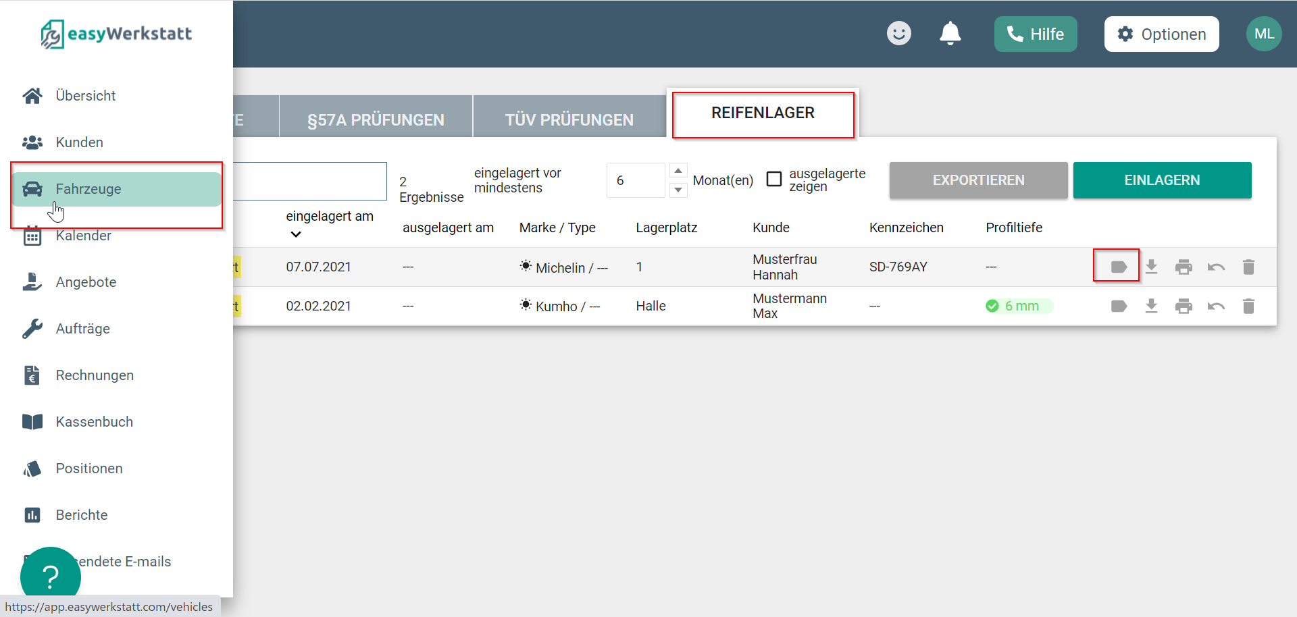Open the Rechnungen invoice icon
The image size is (1297, 617).
click(32, 375)
